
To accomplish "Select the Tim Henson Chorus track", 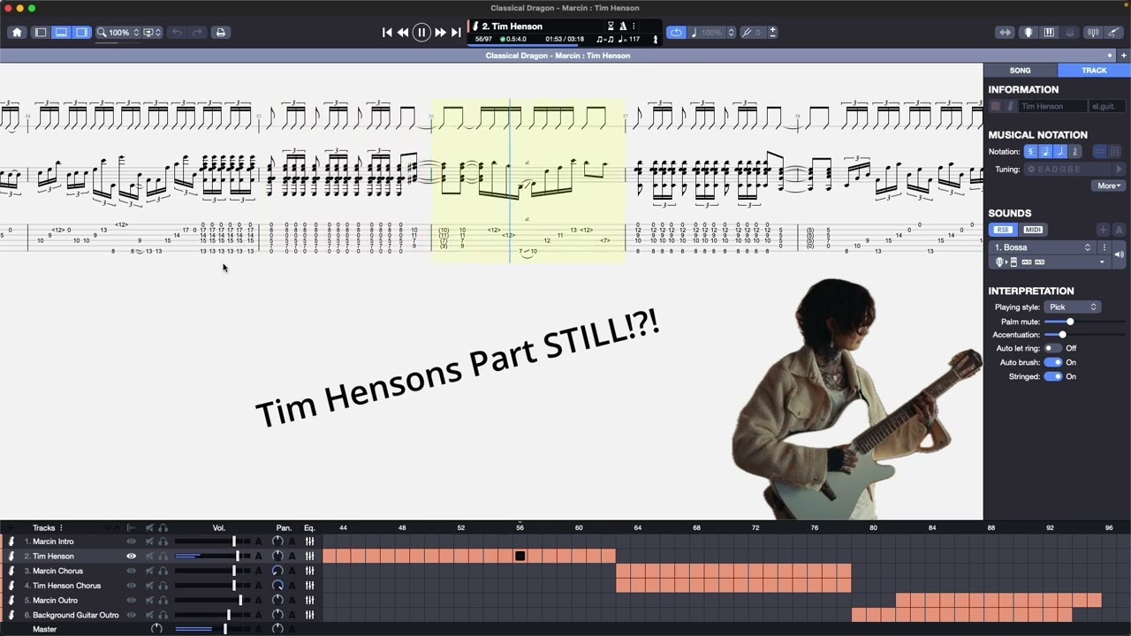I will (66, 586).
